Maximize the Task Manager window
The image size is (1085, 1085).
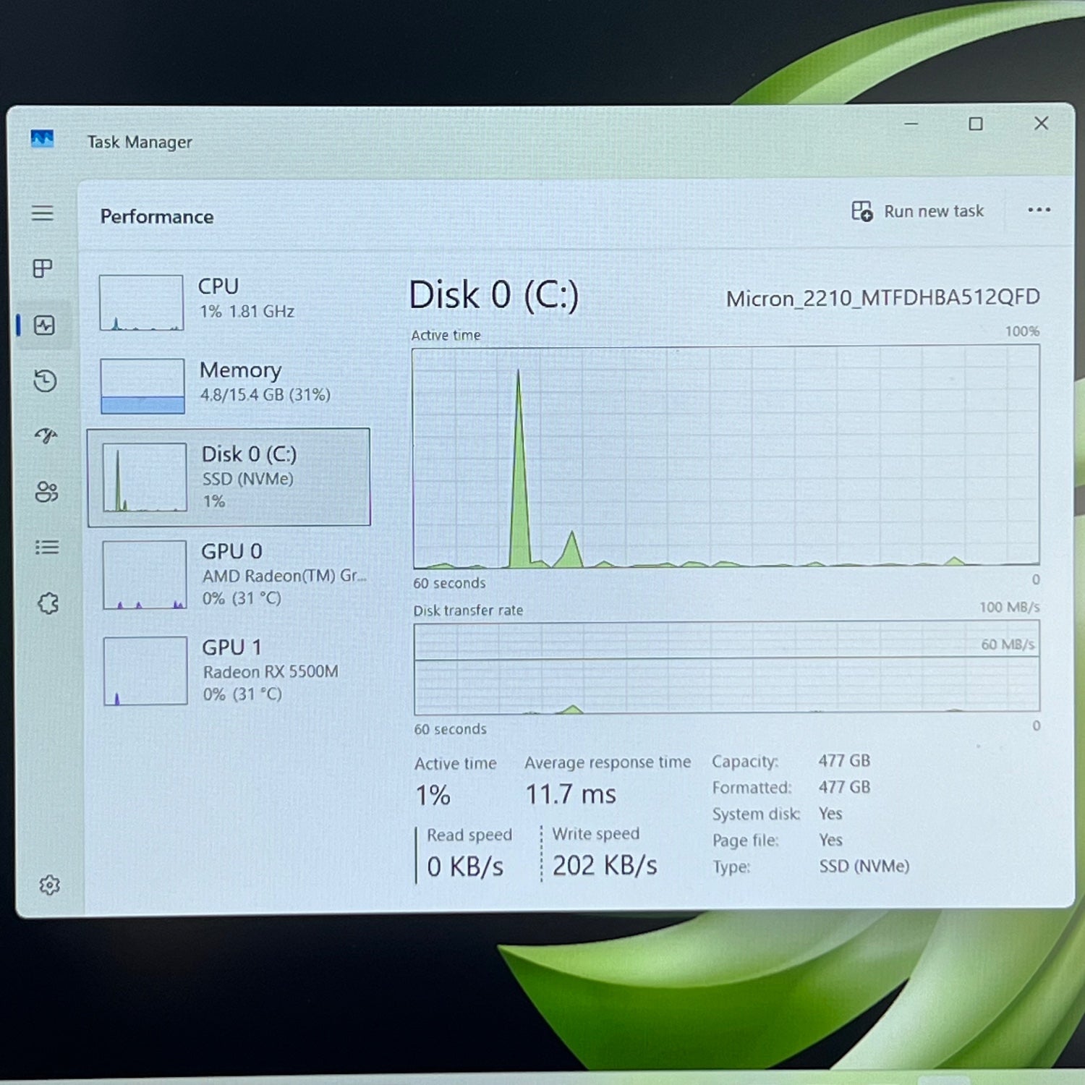[975, 124]
